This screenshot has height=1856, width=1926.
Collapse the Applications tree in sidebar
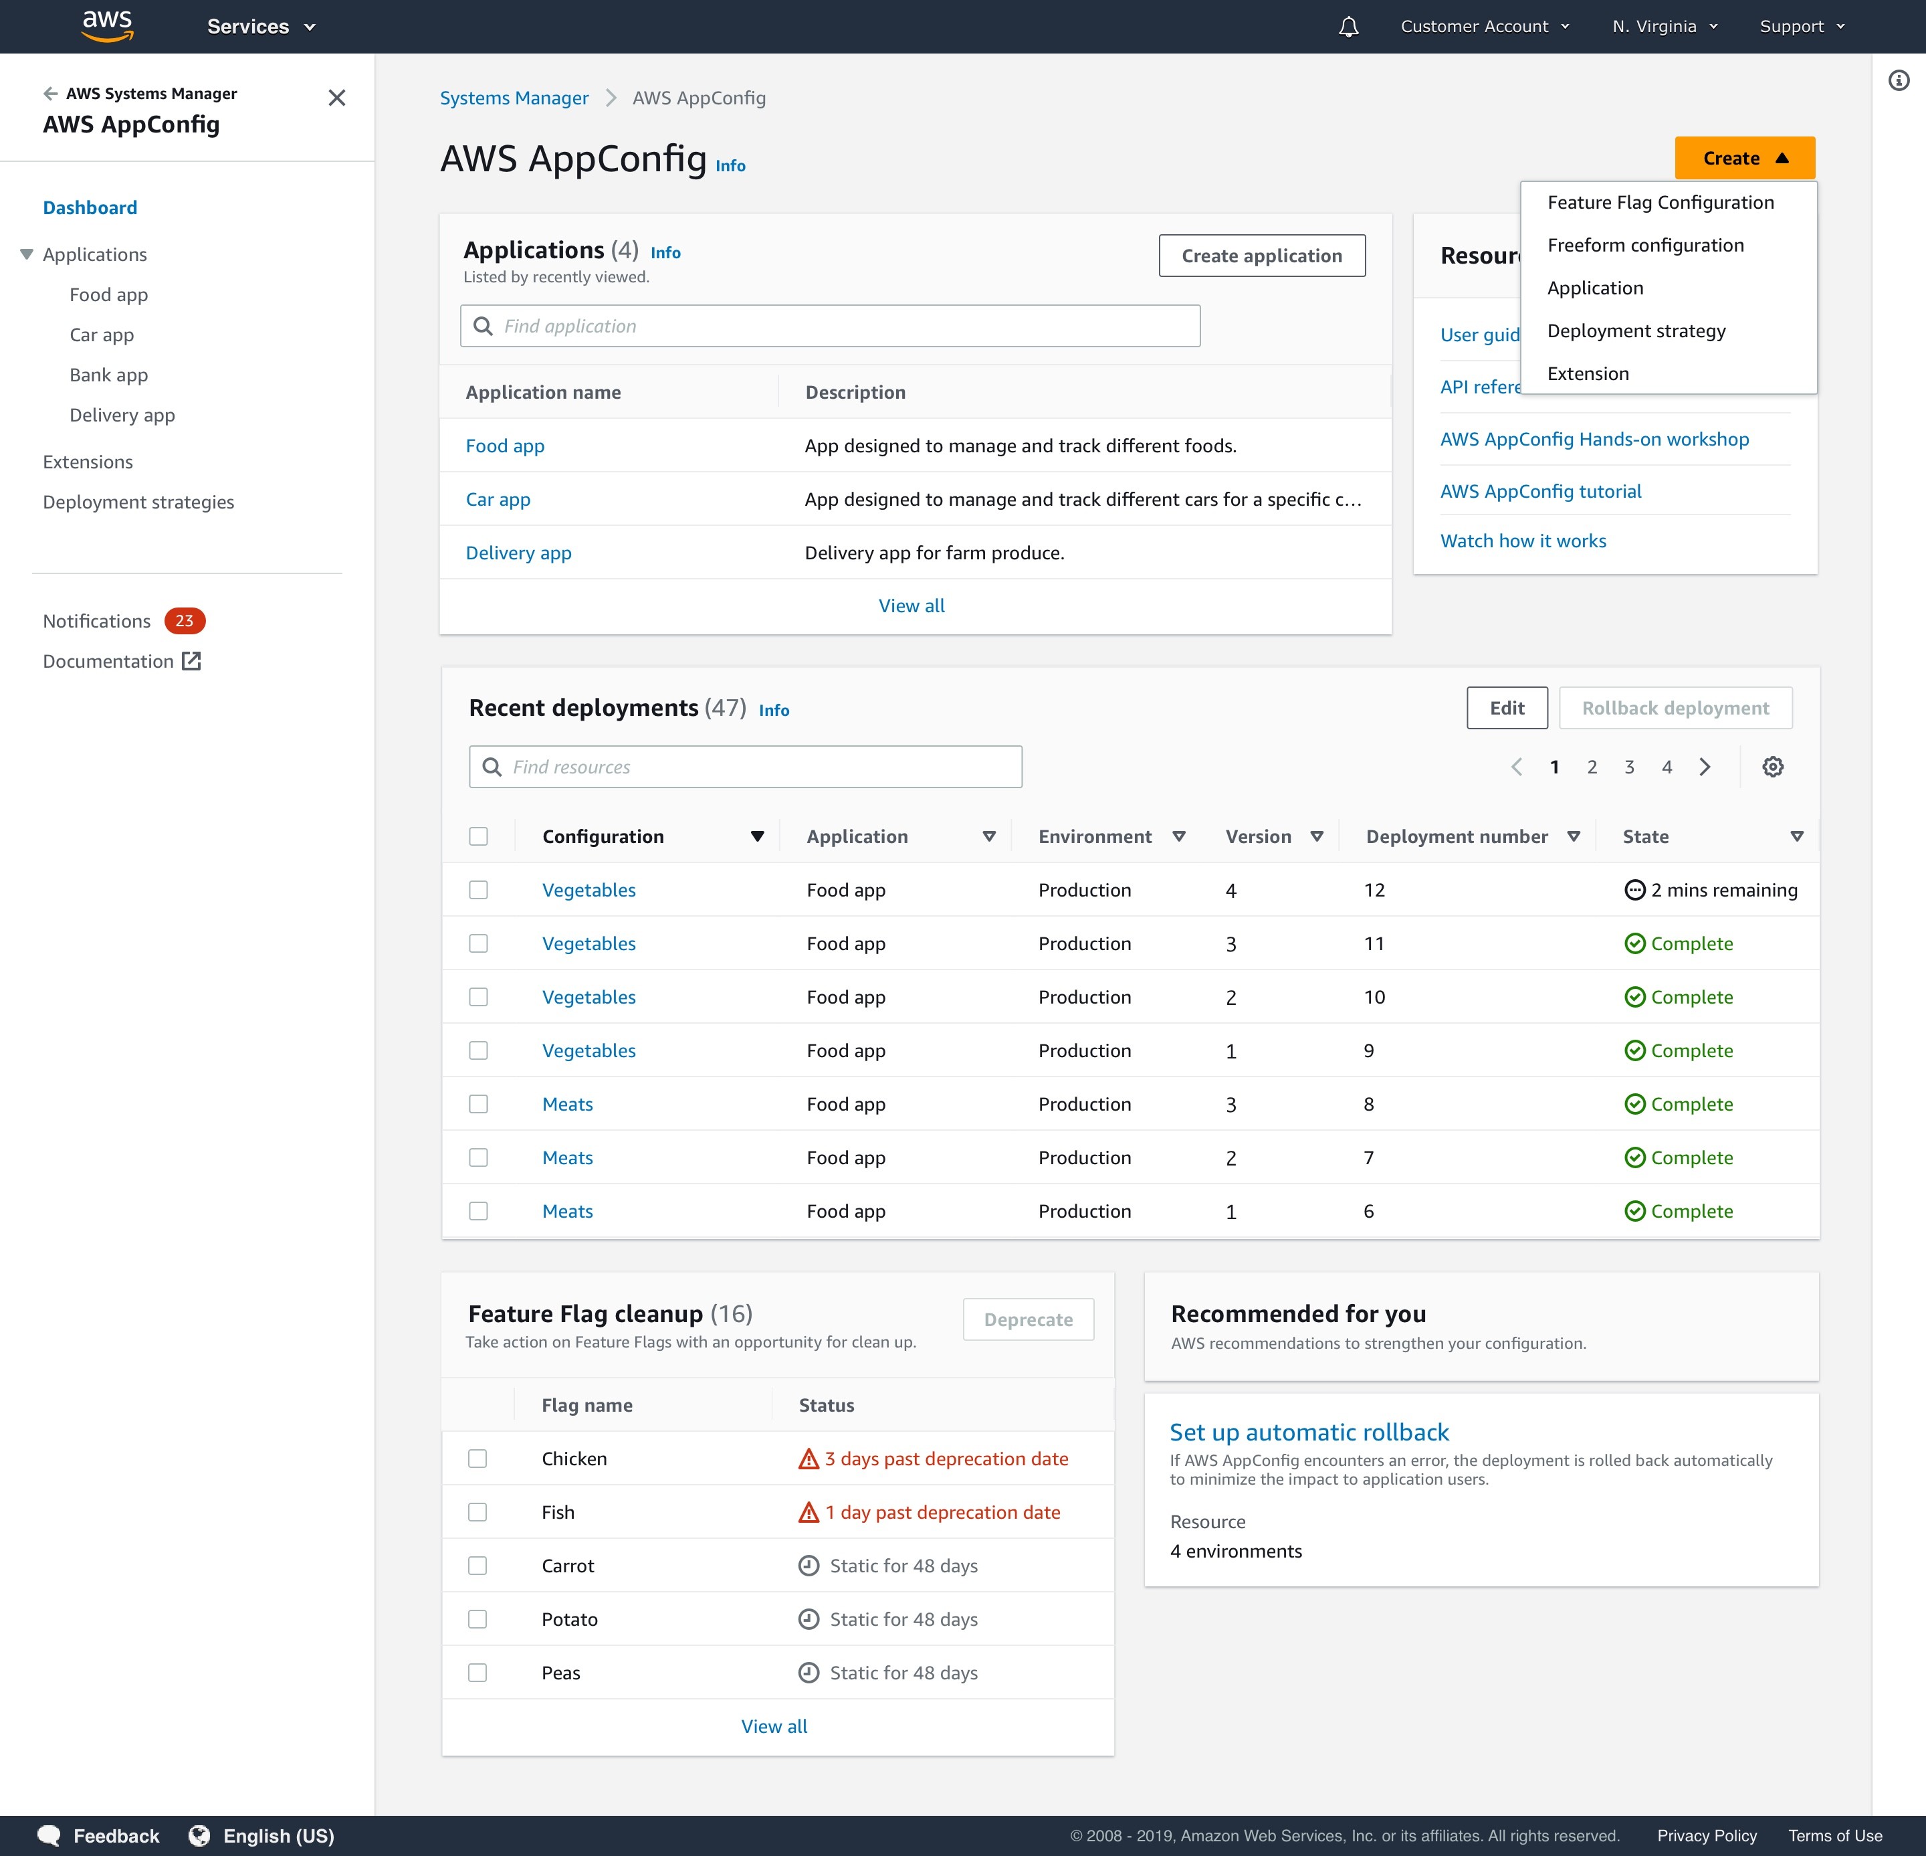pos(27,255)
